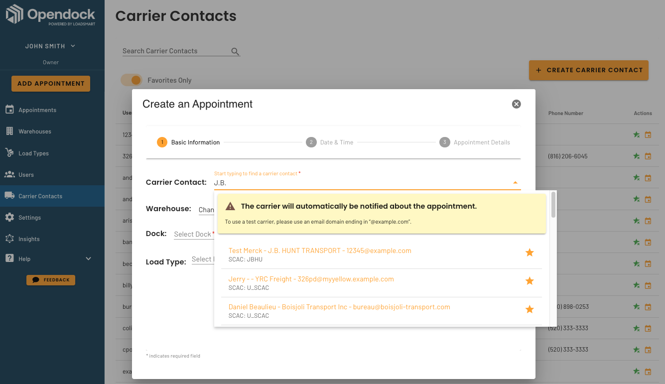Toggle the Favorites Only switch
The width and height of the screenshot is (665, 384).
click(132, 80)
